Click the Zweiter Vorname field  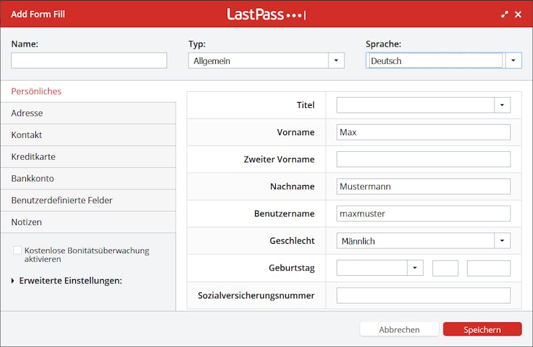423,159
